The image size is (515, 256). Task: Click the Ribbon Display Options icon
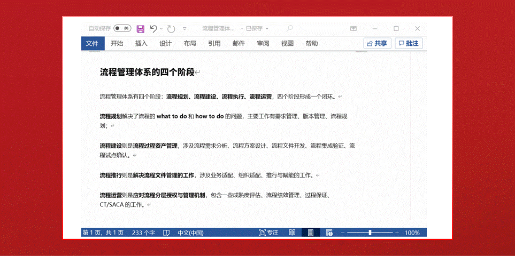point(353,29)
